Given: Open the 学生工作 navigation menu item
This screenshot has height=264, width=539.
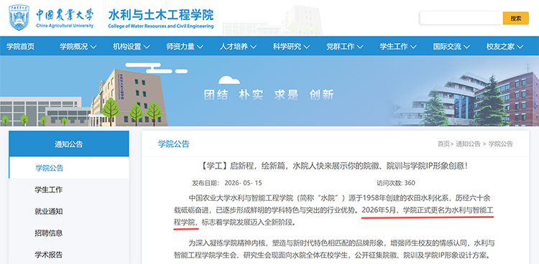Looking at the screenshot, I should (x=394, y=47).
